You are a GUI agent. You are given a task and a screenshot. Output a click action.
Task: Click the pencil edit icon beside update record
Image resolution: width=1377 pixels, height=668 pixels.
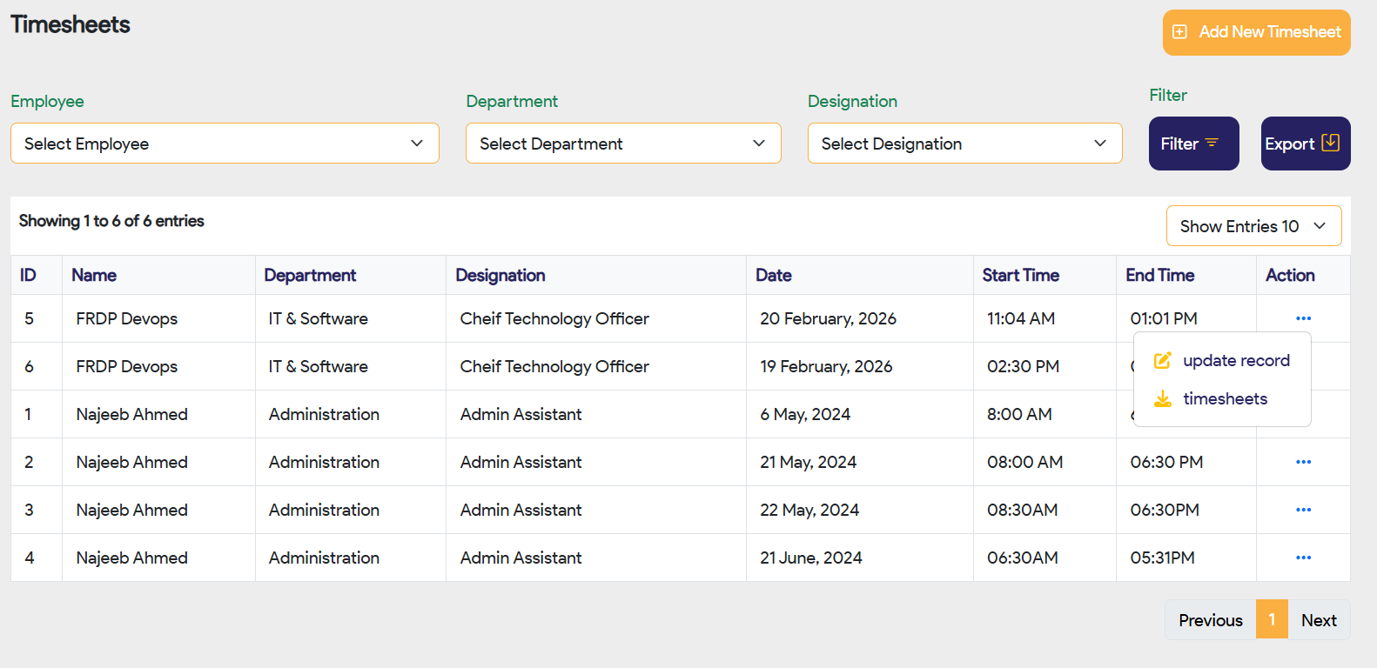[1162, 360]
